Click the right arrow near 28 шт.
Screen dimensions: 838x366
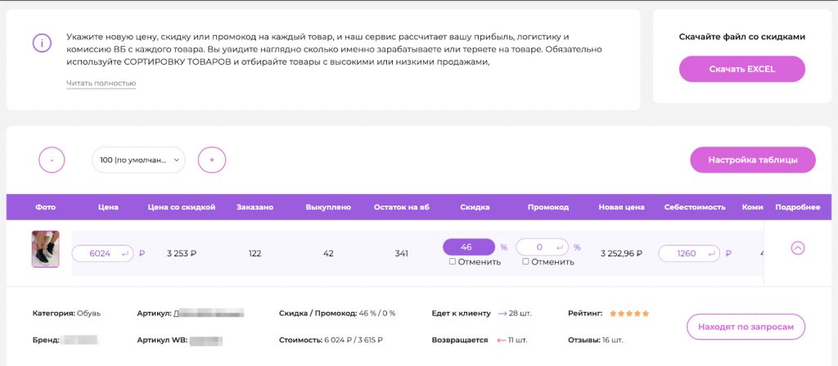(x=502, y=314)
